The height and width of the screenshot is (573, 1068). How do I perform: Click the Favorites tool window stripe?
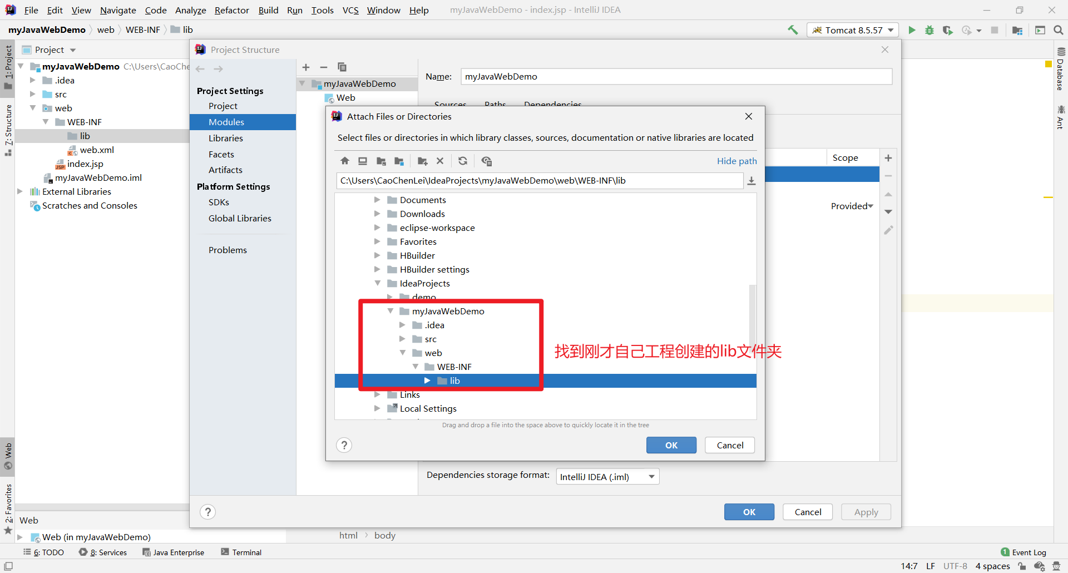(x=8, y=508)
